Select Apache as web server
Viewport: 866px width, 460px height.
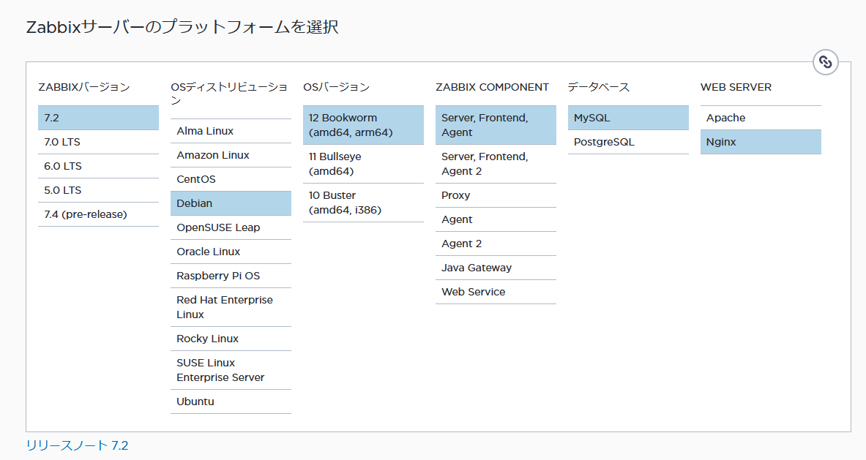point(761,118)
